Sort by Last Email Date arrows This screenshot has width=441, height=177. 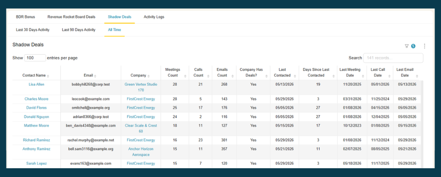(x=417, y=76)
